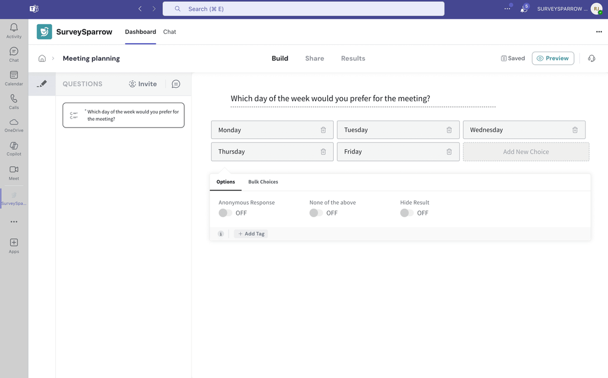
Task: Select the pencil edit icon above Questions panel
Action: coord(41,84)
